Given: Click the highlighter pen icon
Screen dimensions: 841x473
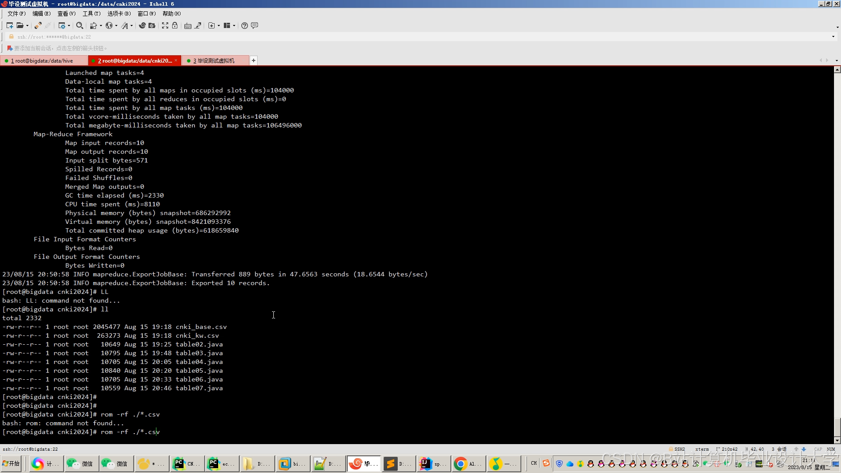Looking at the screenshot, I should 198,25.
